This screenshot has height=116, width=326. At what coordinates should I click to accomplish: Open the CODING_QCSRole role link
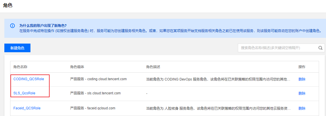(x=29, y=79)
